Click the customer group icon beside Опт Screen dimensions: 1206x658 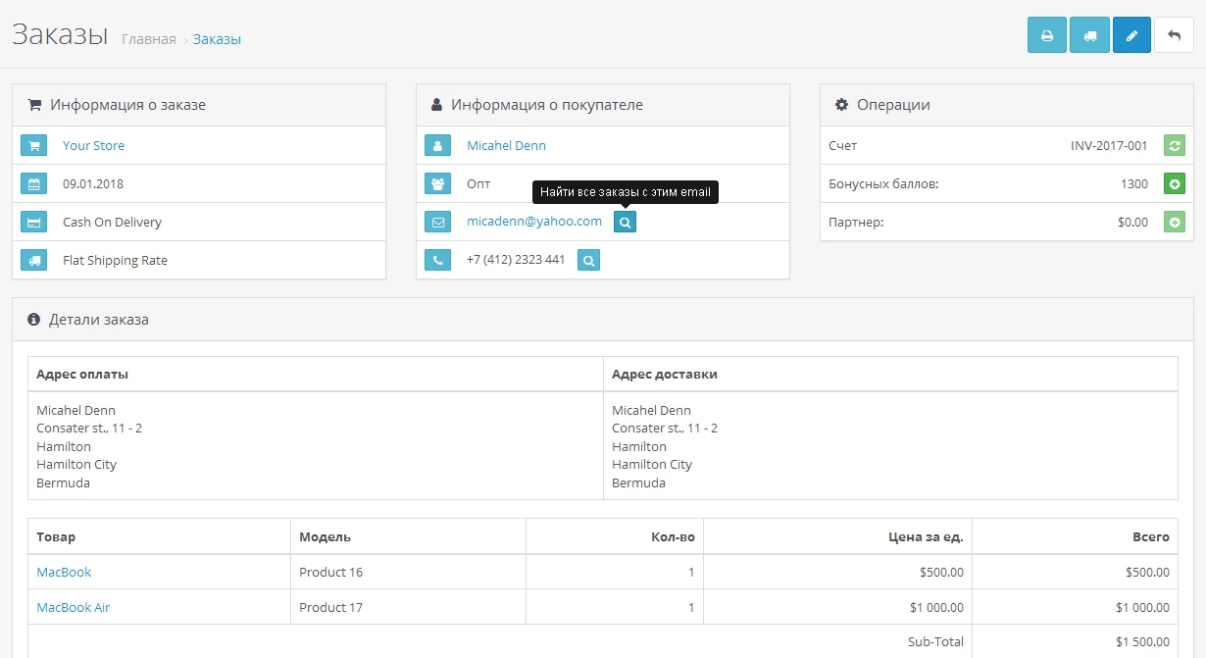437,184
